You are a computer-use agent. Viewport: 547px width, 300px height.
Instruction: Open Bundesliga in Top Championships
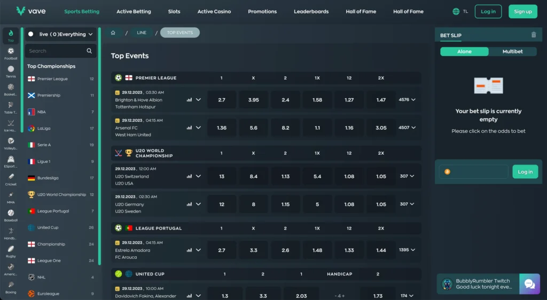click(61, 178)
